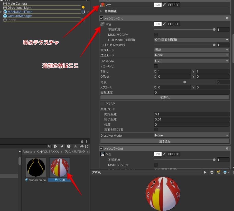234x211 pixels.
Task: Click HDR color field of main color
Action: [x=158, y=5]
